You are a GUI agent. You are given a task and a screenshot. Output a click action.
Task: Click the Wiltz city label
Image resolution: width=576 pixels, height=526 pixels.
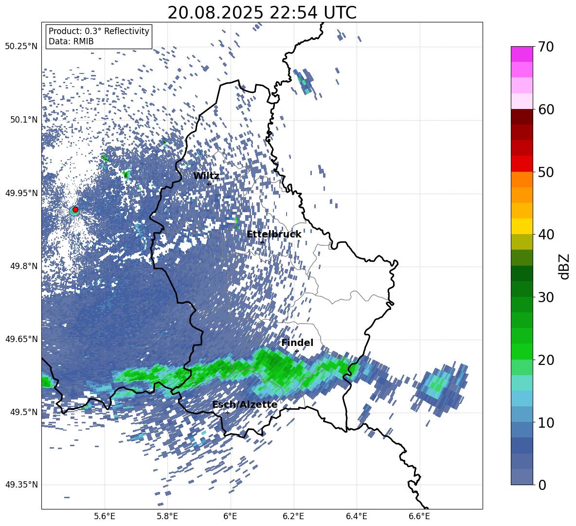tap(206, 176)
